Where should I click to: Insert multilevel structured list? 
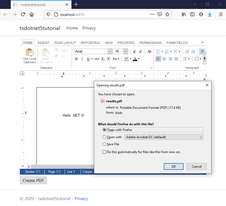[176, 52]
